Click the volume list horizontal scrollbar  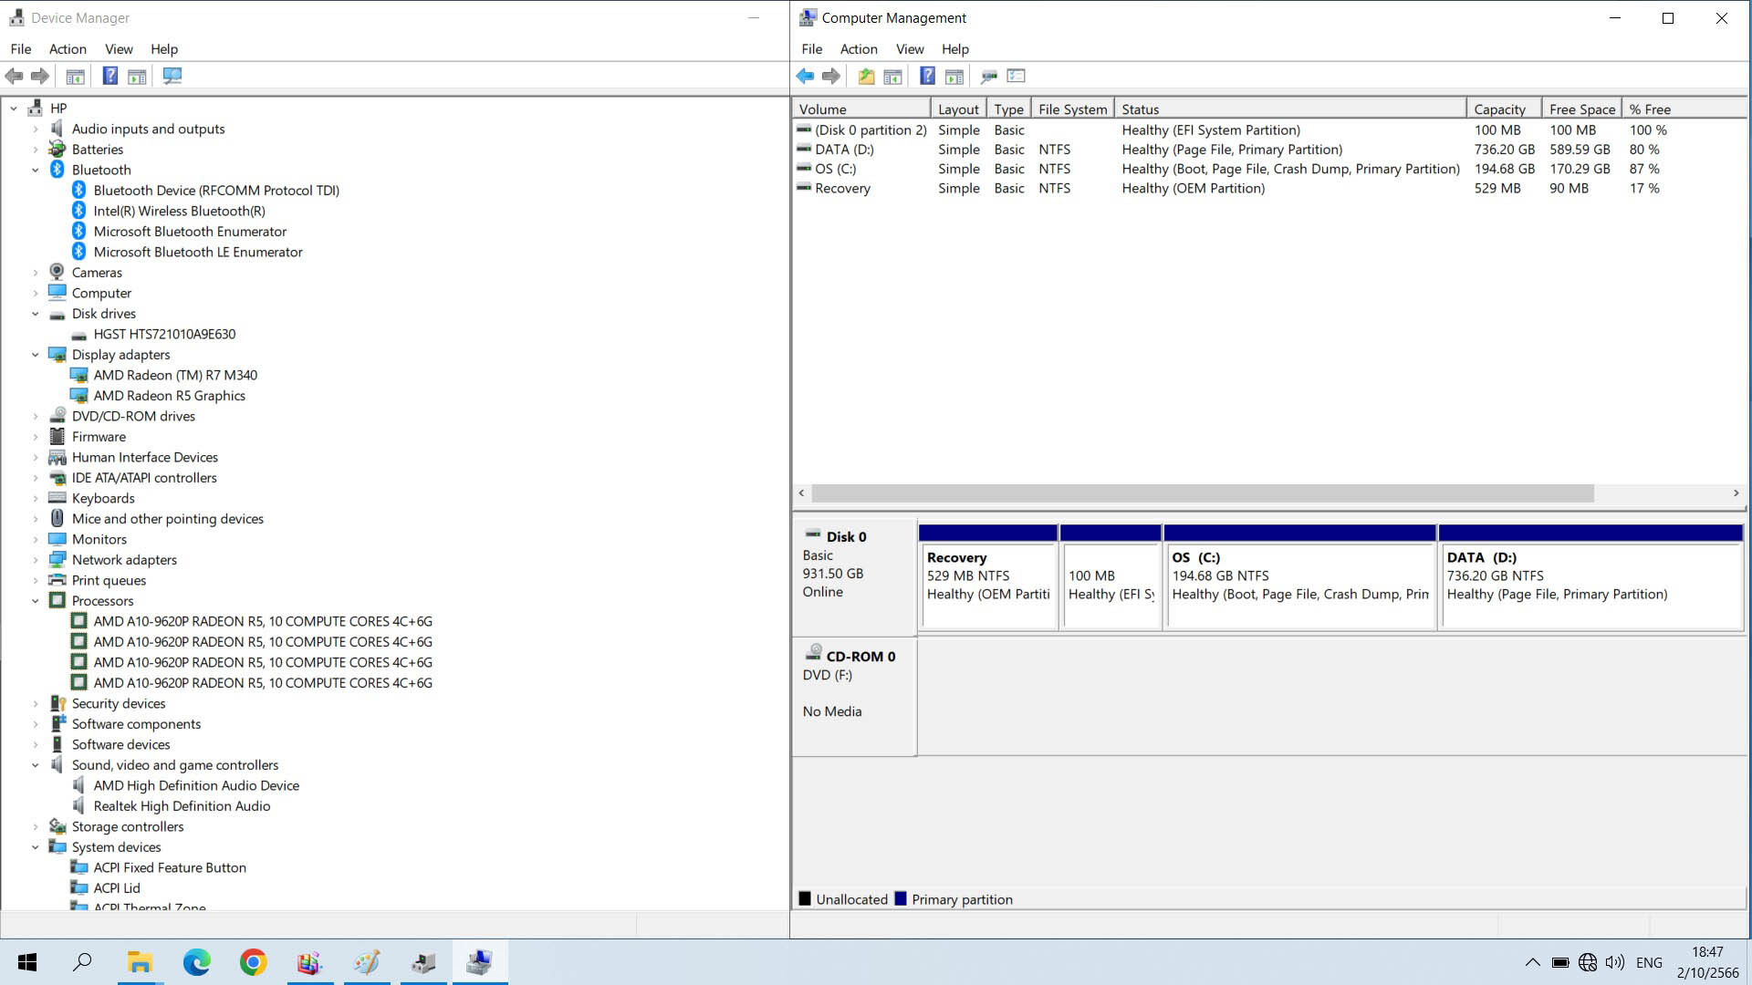(x=1203, y=493)
